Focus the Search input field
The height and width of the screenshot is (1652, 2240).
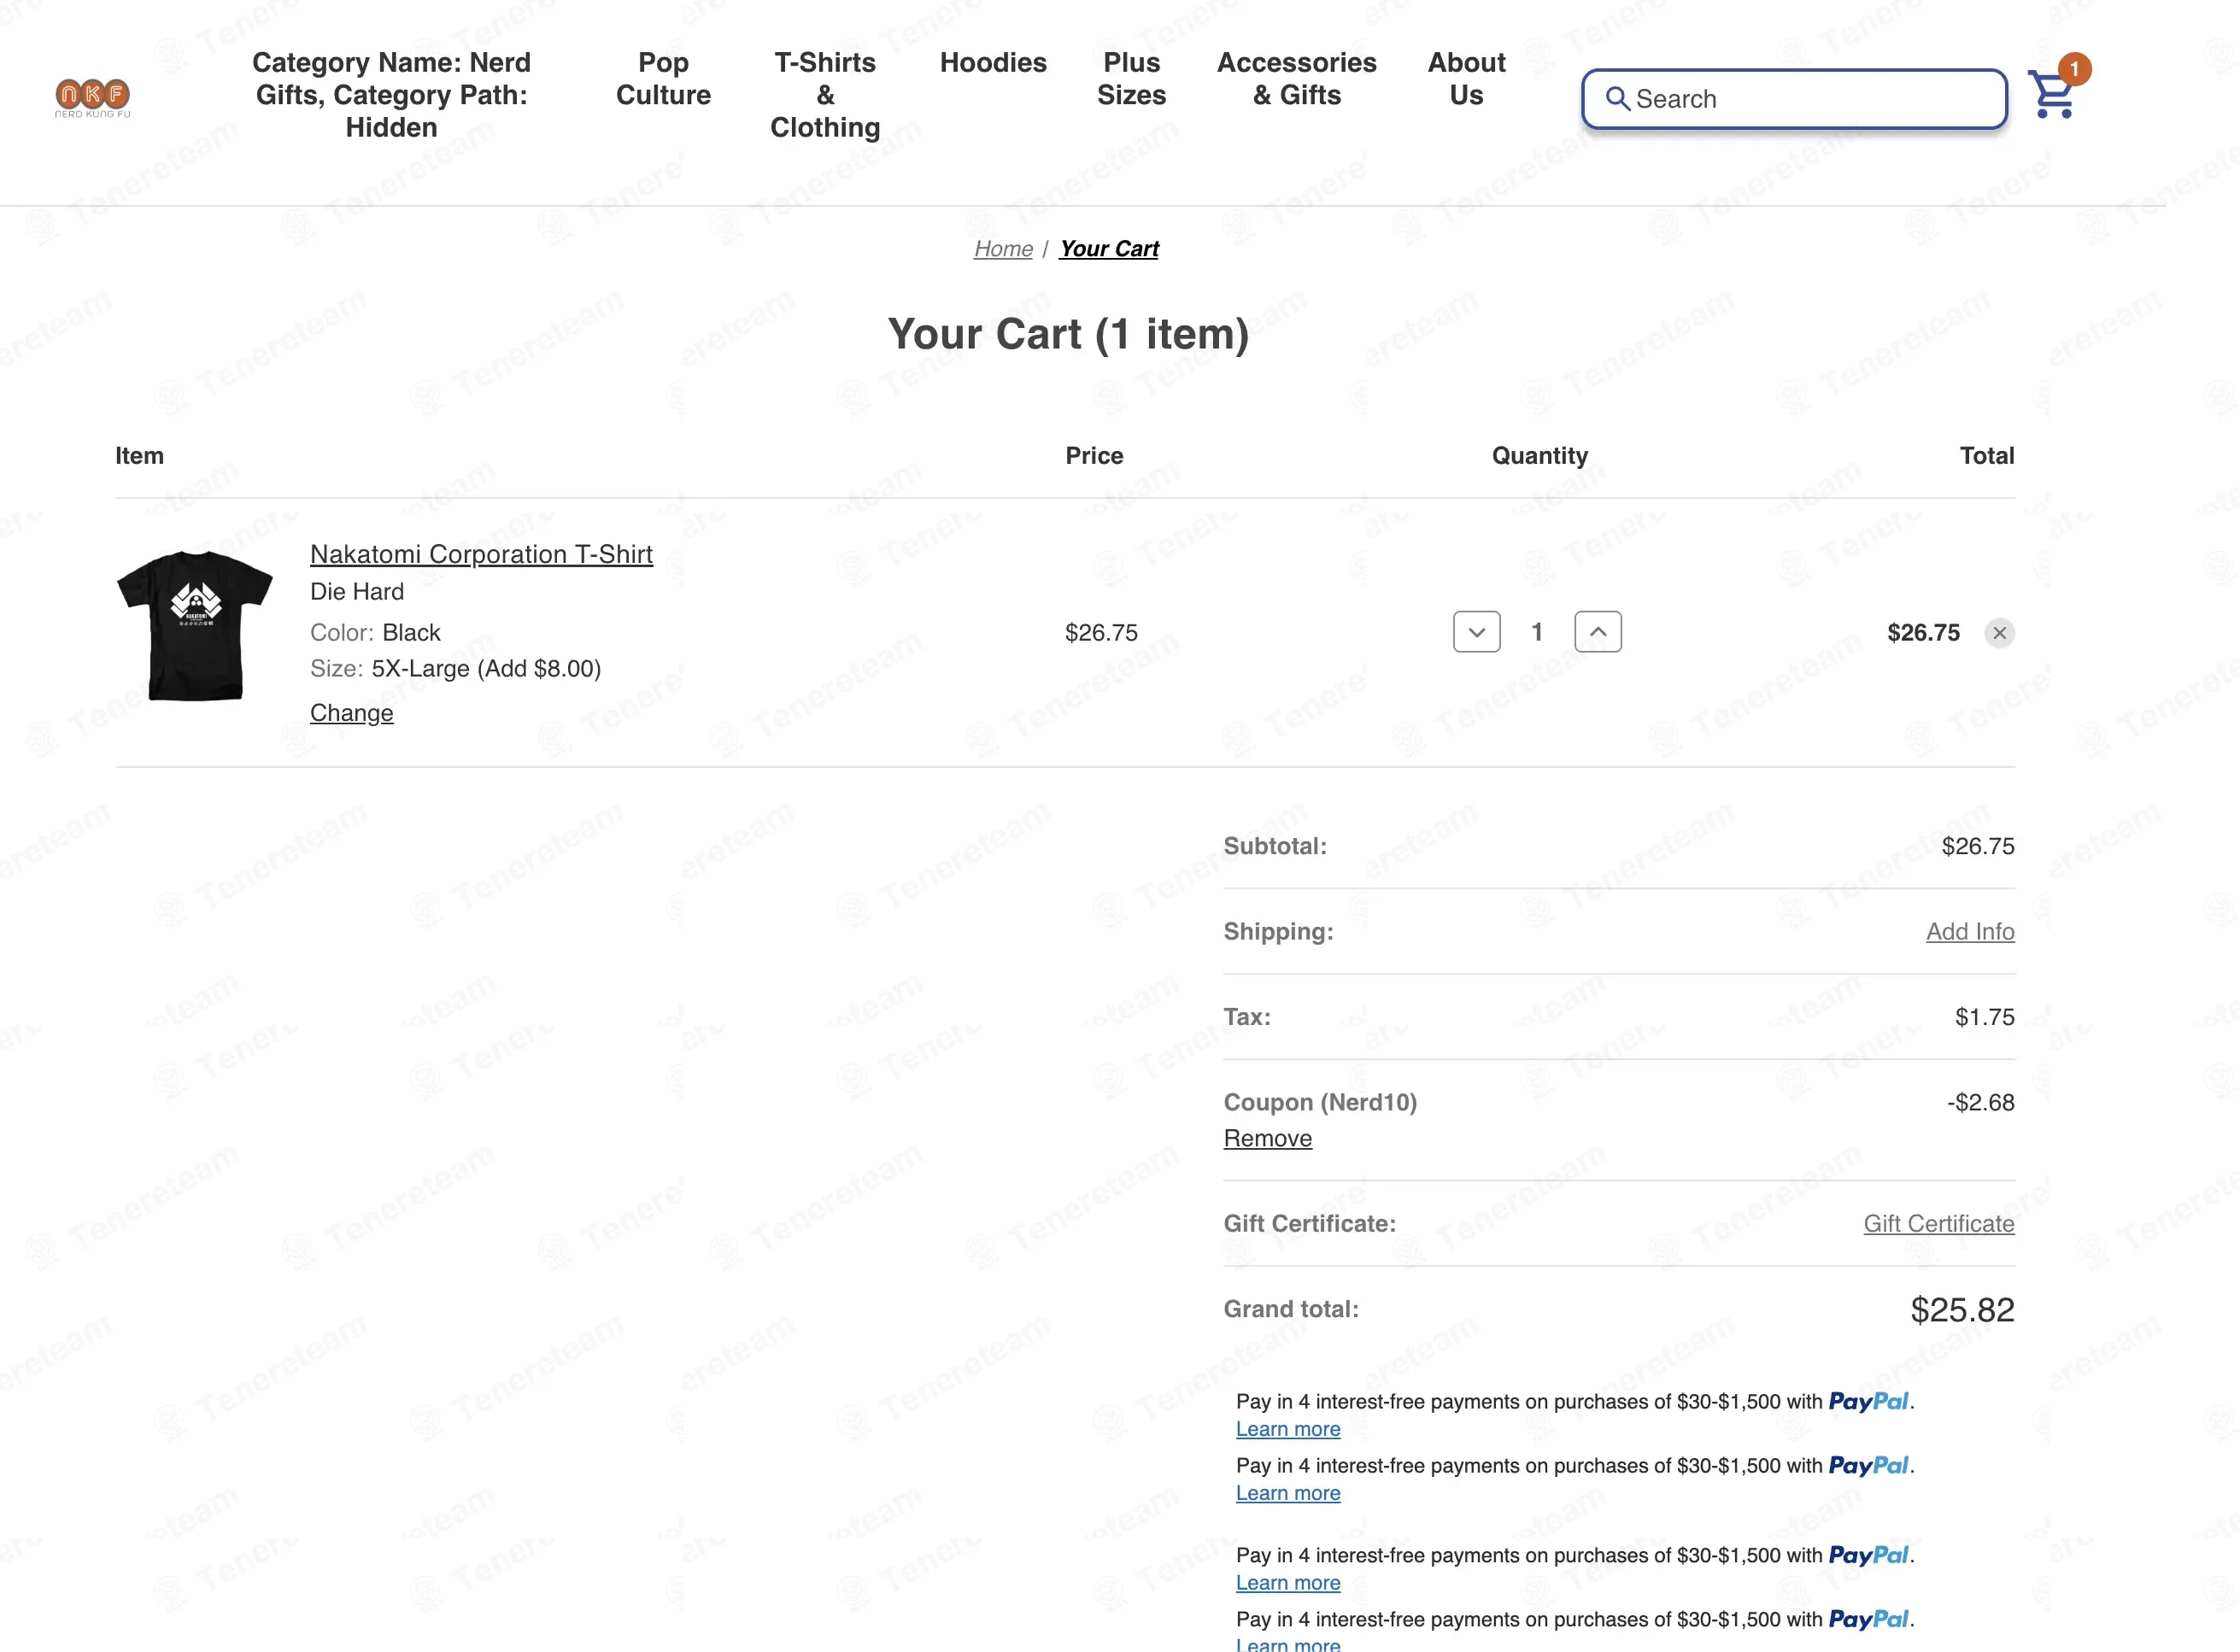pos(1794,98)
